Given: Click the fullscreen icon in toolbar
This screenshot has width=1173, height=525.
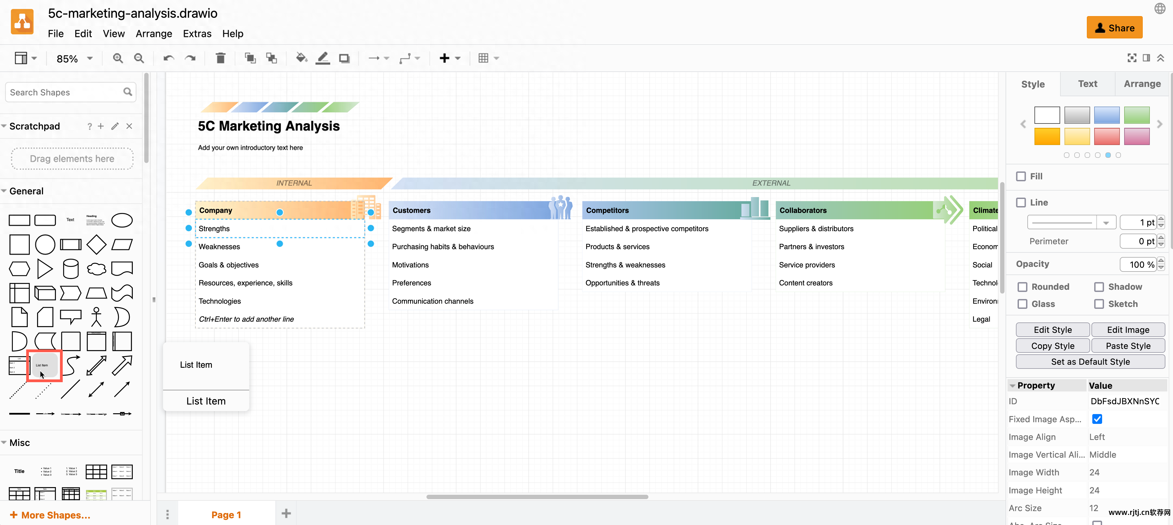Looking at the screenshot, I should coord(1132,58).
